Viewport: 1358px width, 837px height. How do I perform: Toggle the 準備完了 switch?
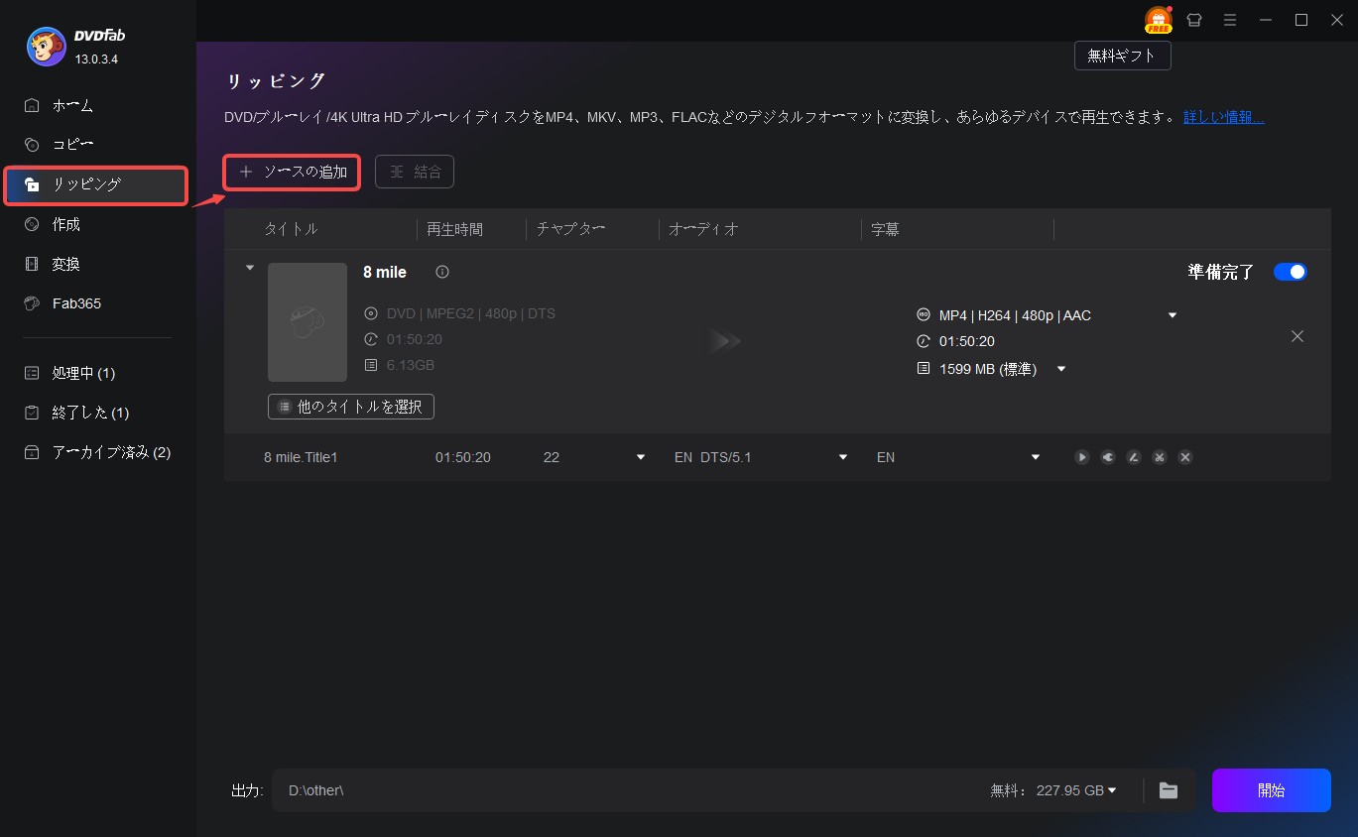pyautogui.click(x=1290, y=272)
